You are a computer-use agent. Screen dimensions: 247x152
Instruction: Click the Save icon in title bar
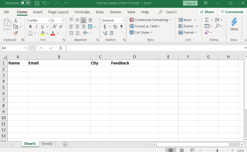[37, 3]
